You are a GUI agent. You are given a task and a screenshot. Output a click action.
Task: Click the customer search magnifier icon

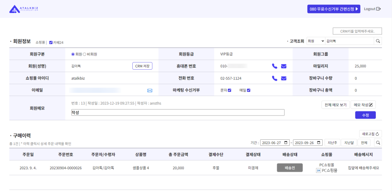pos(378,41)
